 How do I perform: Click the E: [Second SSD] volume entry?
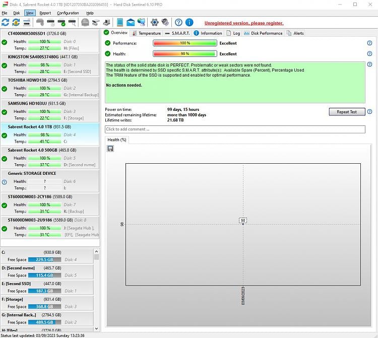[47, 287]
